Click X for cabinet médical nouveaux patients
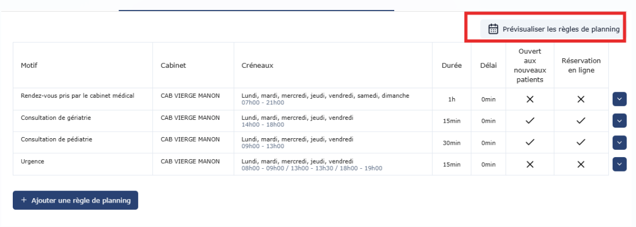Screen dimensions: 636x227 click(530, 99)
